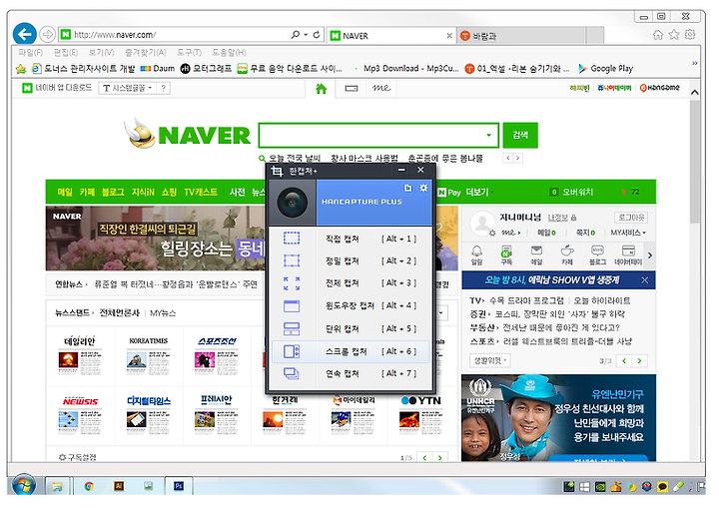The height and width of the screenshot is (508, 719).
Task: Open the TV캐스트 link in the nav bar
Action: tap(201, 192)
